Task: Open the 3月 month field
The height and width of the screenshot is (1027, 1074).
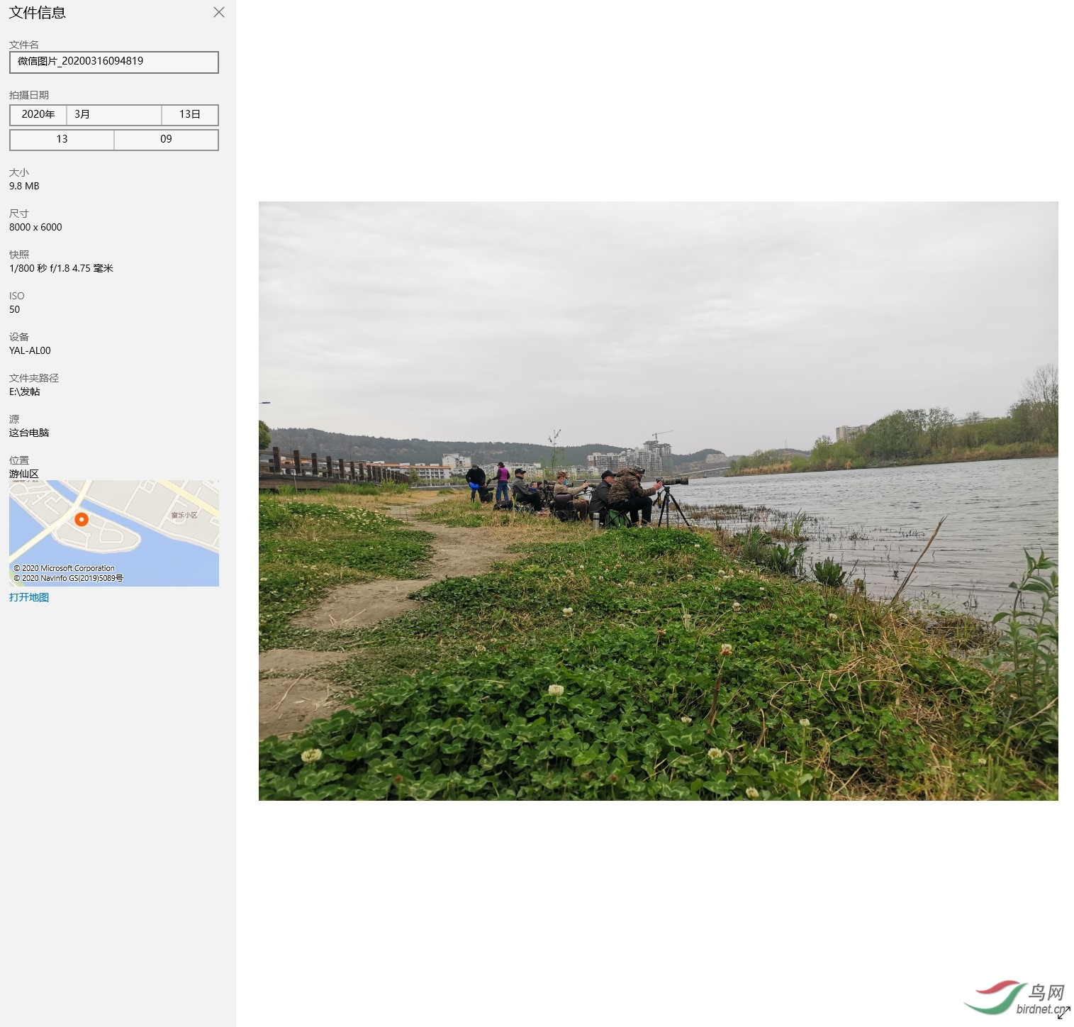Action: click(x=113, y=114)
